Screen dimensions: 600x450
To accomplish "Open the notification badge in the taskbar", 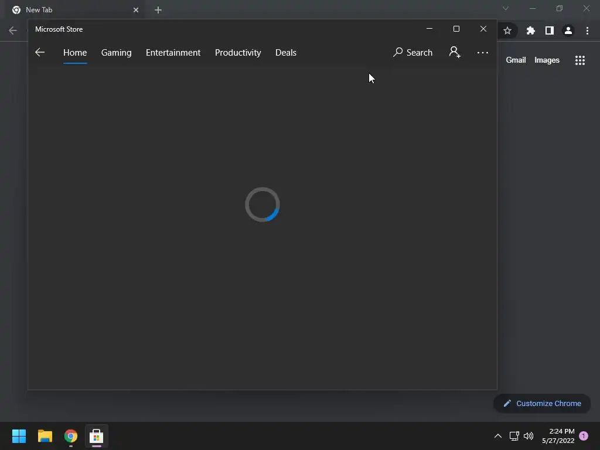I will tap(584, 436).
